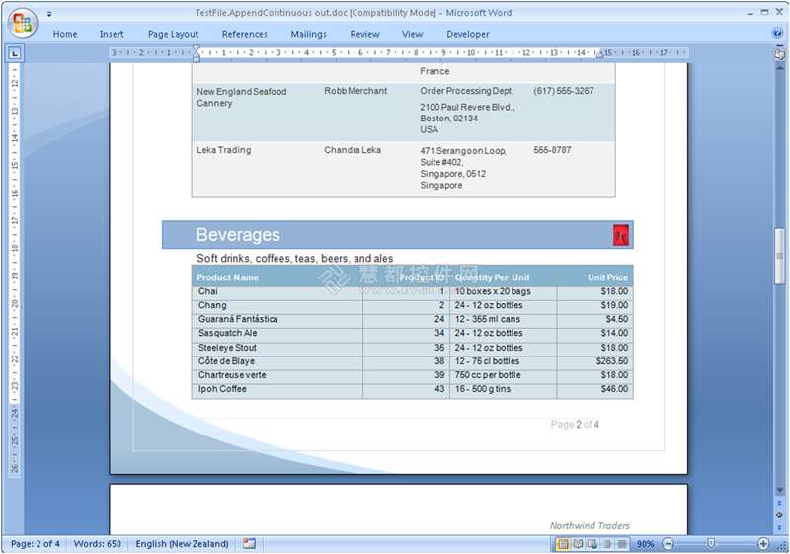Image resolution: width=790 pixels, height=554 pixels.
Task: Open the Home ribbon tab
Action: click(65, 34)
